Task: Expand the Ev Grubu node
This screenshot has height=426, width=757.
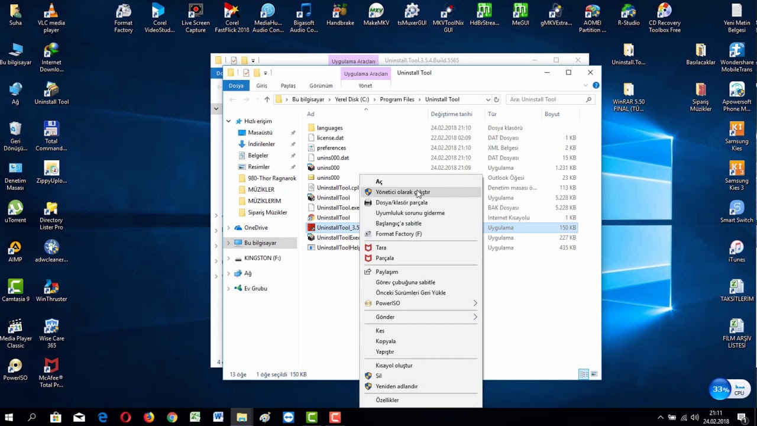Action: coord(228,289)
